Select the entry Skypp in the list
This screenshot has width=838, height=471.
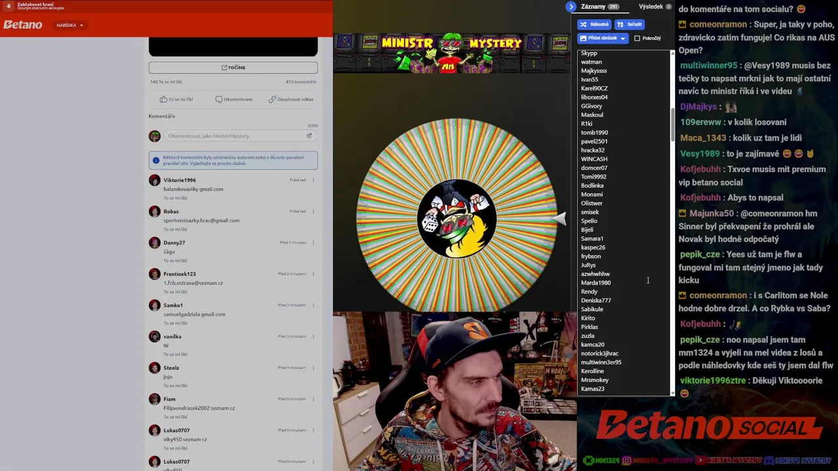point(589,53)
